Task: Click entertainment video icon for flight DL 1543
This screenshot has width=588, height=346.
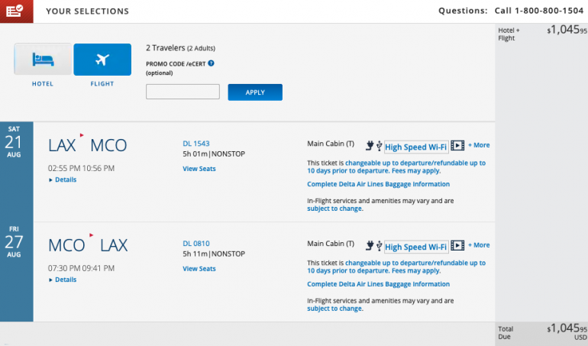Action: coord(457,145)
